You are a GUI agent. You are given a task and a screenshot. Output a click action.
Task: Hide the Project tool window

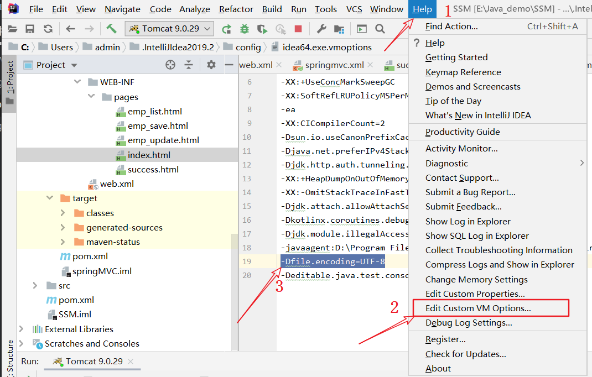[229, 65]
